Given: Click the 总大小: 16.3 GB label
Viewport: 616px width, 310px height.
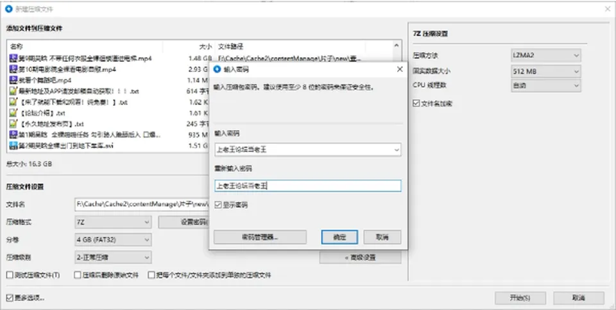Looking at the screenshot, I should 29,164.
